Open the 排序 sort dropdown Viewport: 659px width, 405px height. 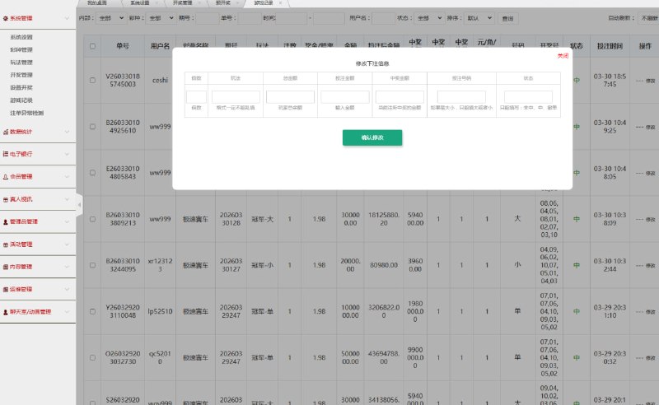pyautogui.click(x=477, y=17)
